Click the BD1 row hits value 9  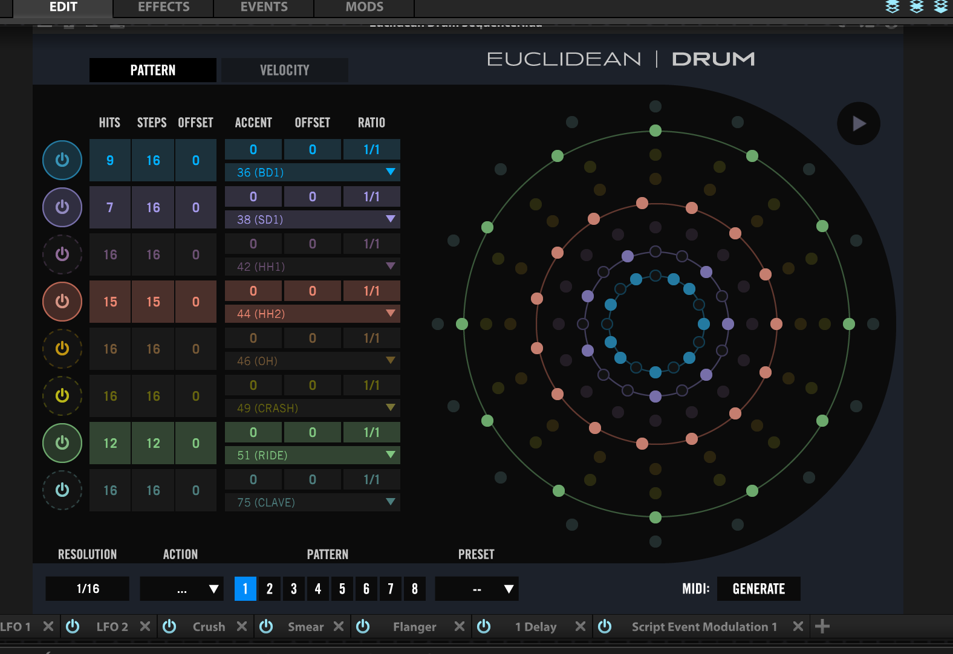[x=110, y=160]
